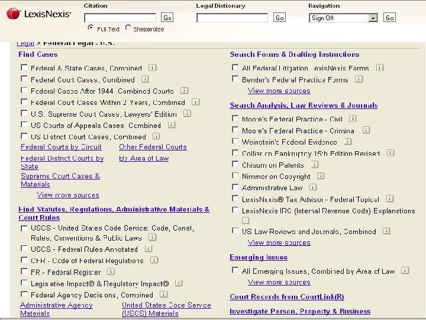Open Federal District Courts by State link
Image resolution: width=426 pixels, height=320 pixels.
(x=62, y=162)
